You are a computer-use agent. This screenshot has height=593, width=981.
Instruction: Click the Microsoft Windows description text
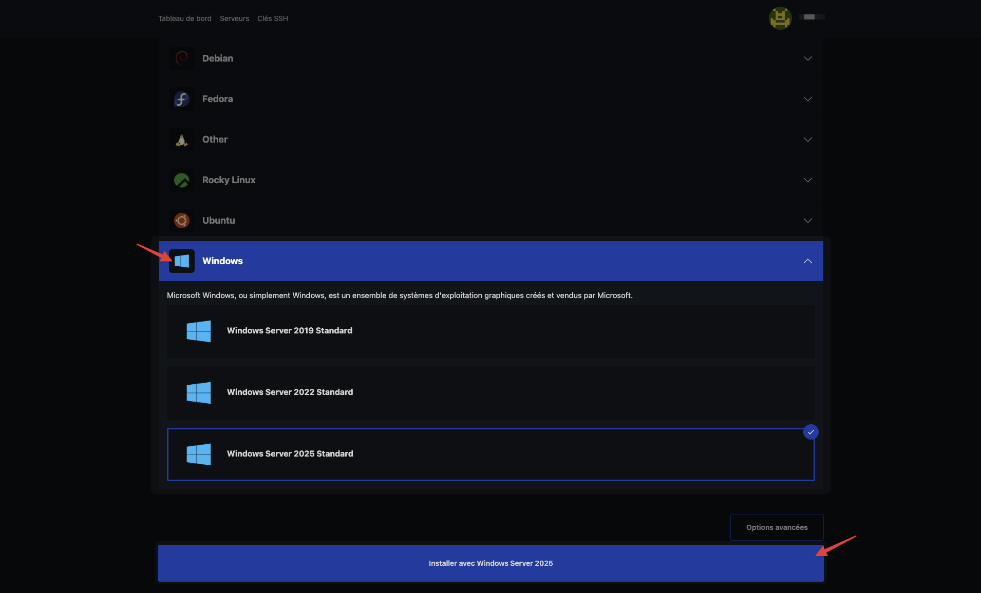coord(400,295)
